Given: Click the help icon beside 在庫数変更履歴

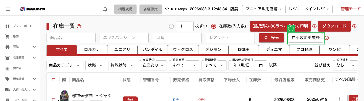Looking at the screenshot, I should pos(327,38).
